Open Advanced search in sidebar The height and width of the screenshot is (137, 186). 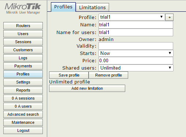[x=23, y=114]
